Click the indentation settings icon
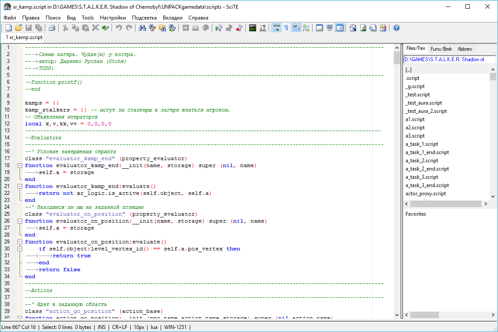The height and width of the screenshot is (332, 498). [x=263, y=28]
